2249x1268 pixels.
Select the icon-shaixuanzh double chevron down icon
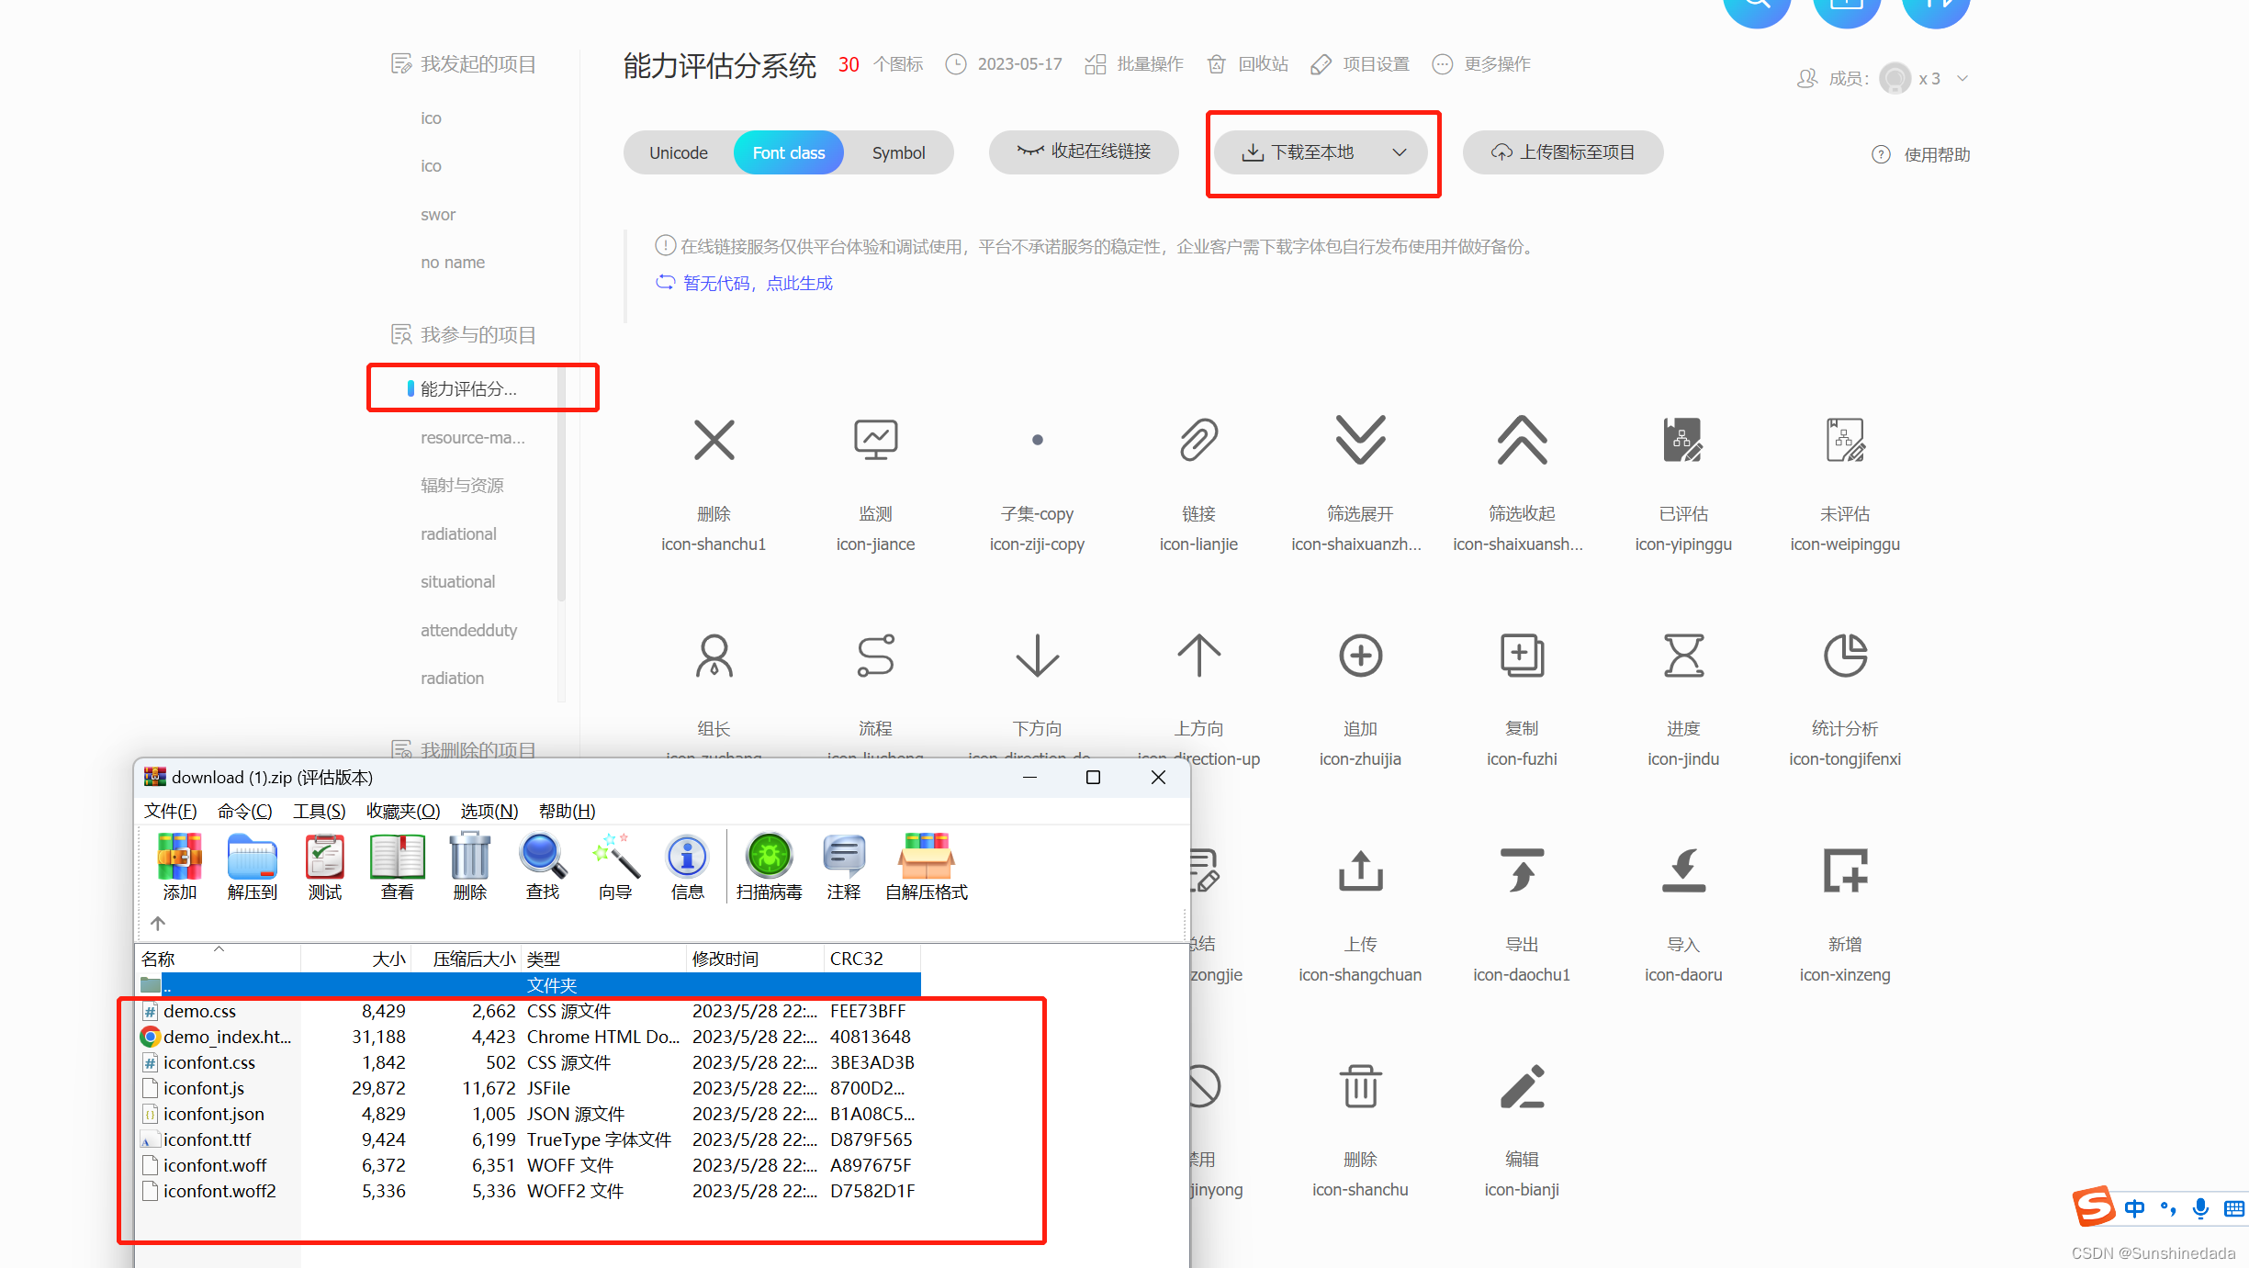1360,440
